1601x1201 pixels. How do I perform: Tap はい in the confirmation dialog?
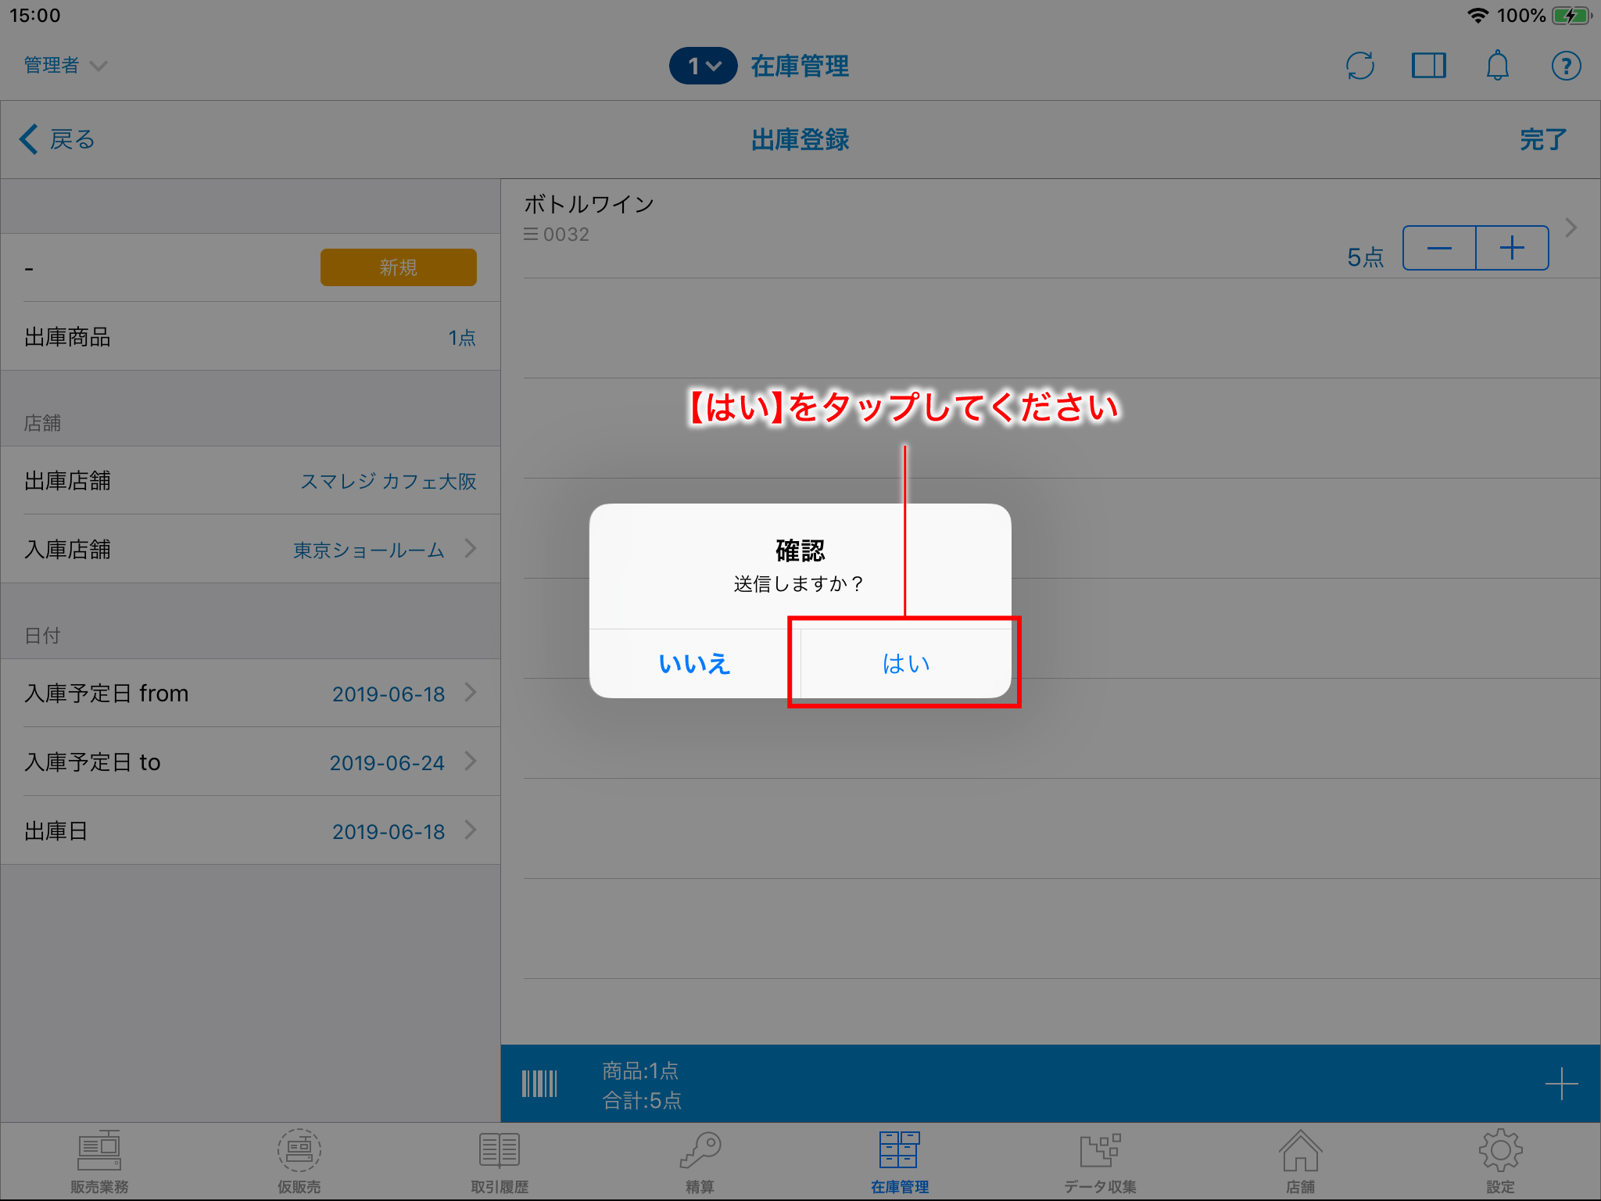point(905,663)
